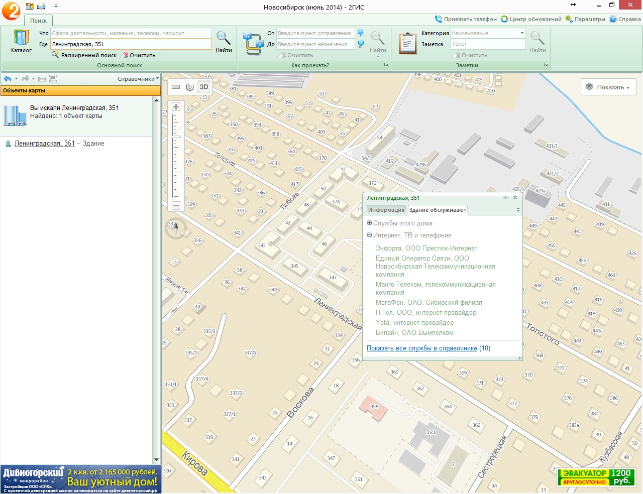The width and height of the screenshot is (643, 494).
Task: Pick departure point on map icon
Action: [x=361, y=33]
